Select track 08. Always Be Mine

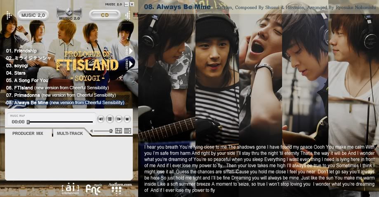pyautogui.click(x=65, y=102)
